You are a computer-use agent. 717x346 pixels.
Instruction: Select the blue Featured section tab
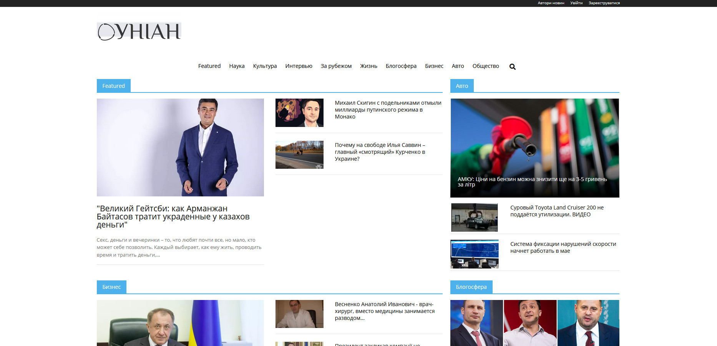pos(113,86)
